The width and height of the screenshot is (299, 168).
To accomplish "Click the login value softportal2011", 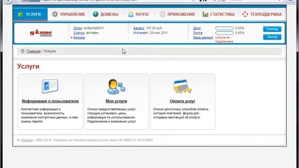I will pyautogui.click(x=94, y=28).
